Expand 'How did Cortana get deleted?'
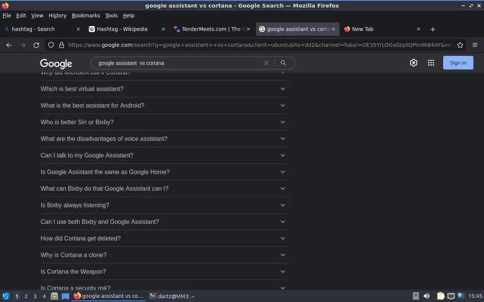The width and height of the screenshot is (484, 302). [164, 239]
